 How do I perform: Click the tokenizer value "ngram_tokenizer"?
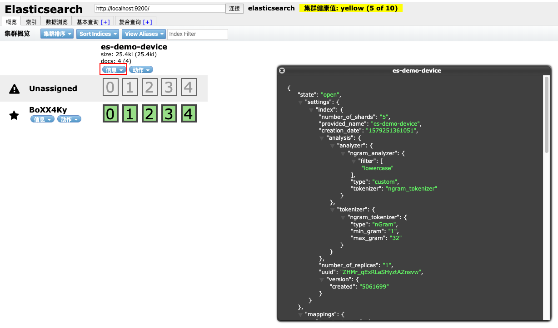coord(411,189)
